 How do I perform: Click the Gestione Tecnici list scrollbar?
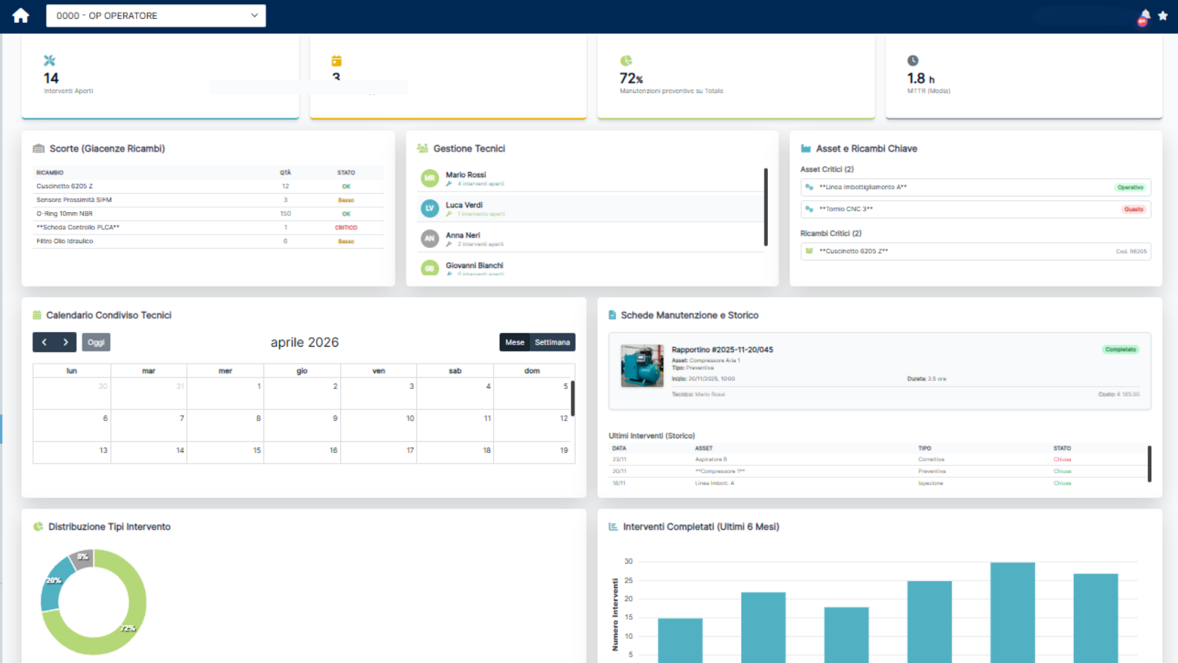[766, 206]
